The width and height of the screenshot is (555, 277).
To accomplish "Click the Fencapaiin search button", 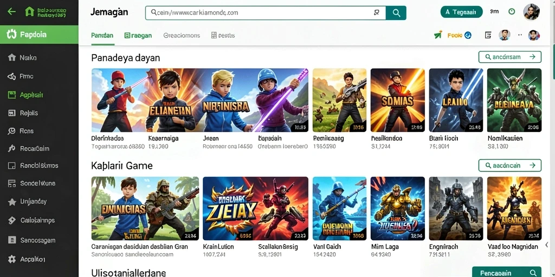I will 507,273.
